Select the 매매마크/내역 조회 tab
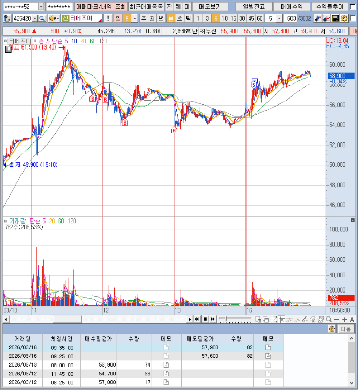This screenshot has width=358, height=390. 101,7
